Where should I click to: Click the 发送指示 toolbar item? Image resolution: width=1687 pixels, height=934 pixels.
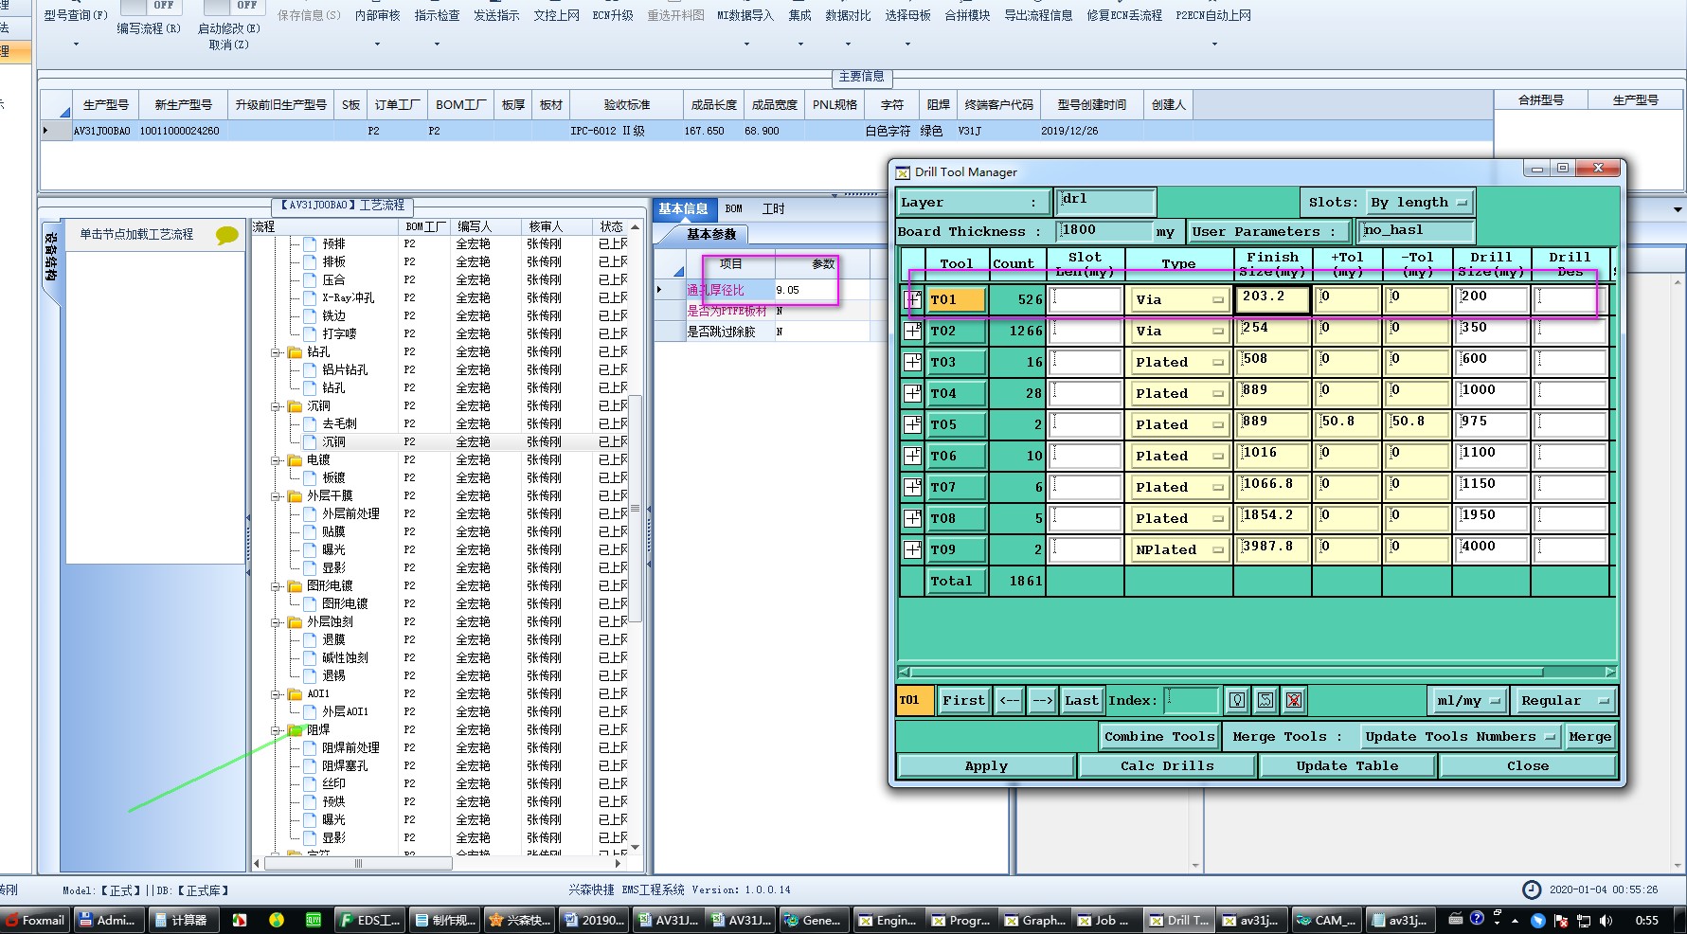point(496,15)
